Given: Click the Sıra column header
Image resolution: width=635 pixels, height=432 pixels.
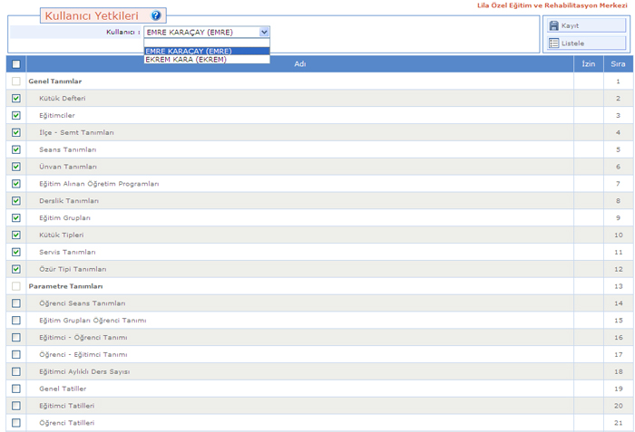Looking at the screenshot, I should coord(618,64).
